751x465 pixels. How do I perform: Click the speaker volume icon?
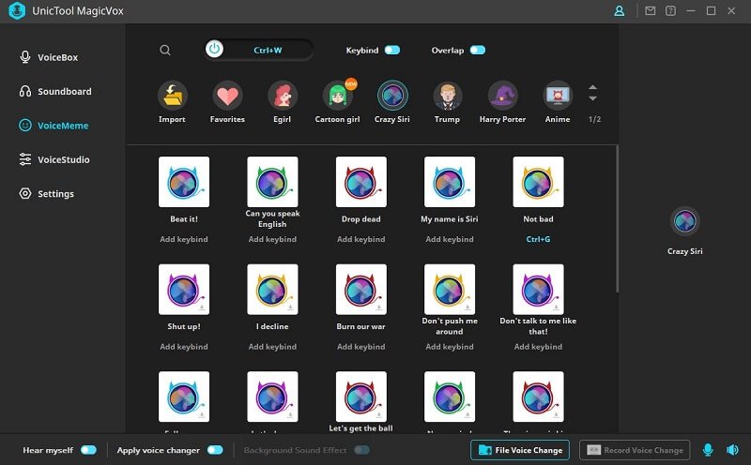click(x=731, y=450)
